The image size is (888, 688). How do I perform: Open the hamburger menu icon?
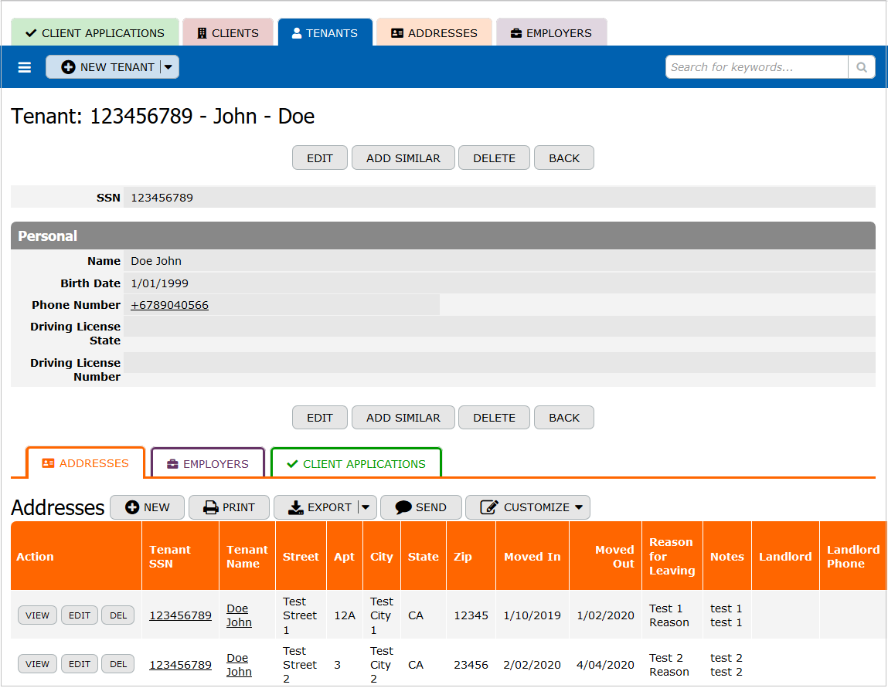tap(25, 67)
